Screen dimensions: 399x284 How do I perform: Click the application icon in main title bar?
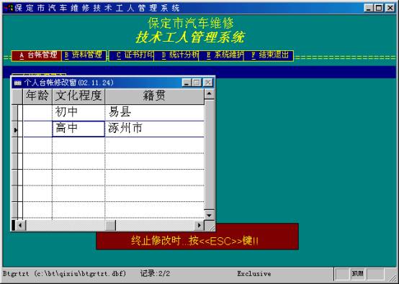[x=9, y=8]
